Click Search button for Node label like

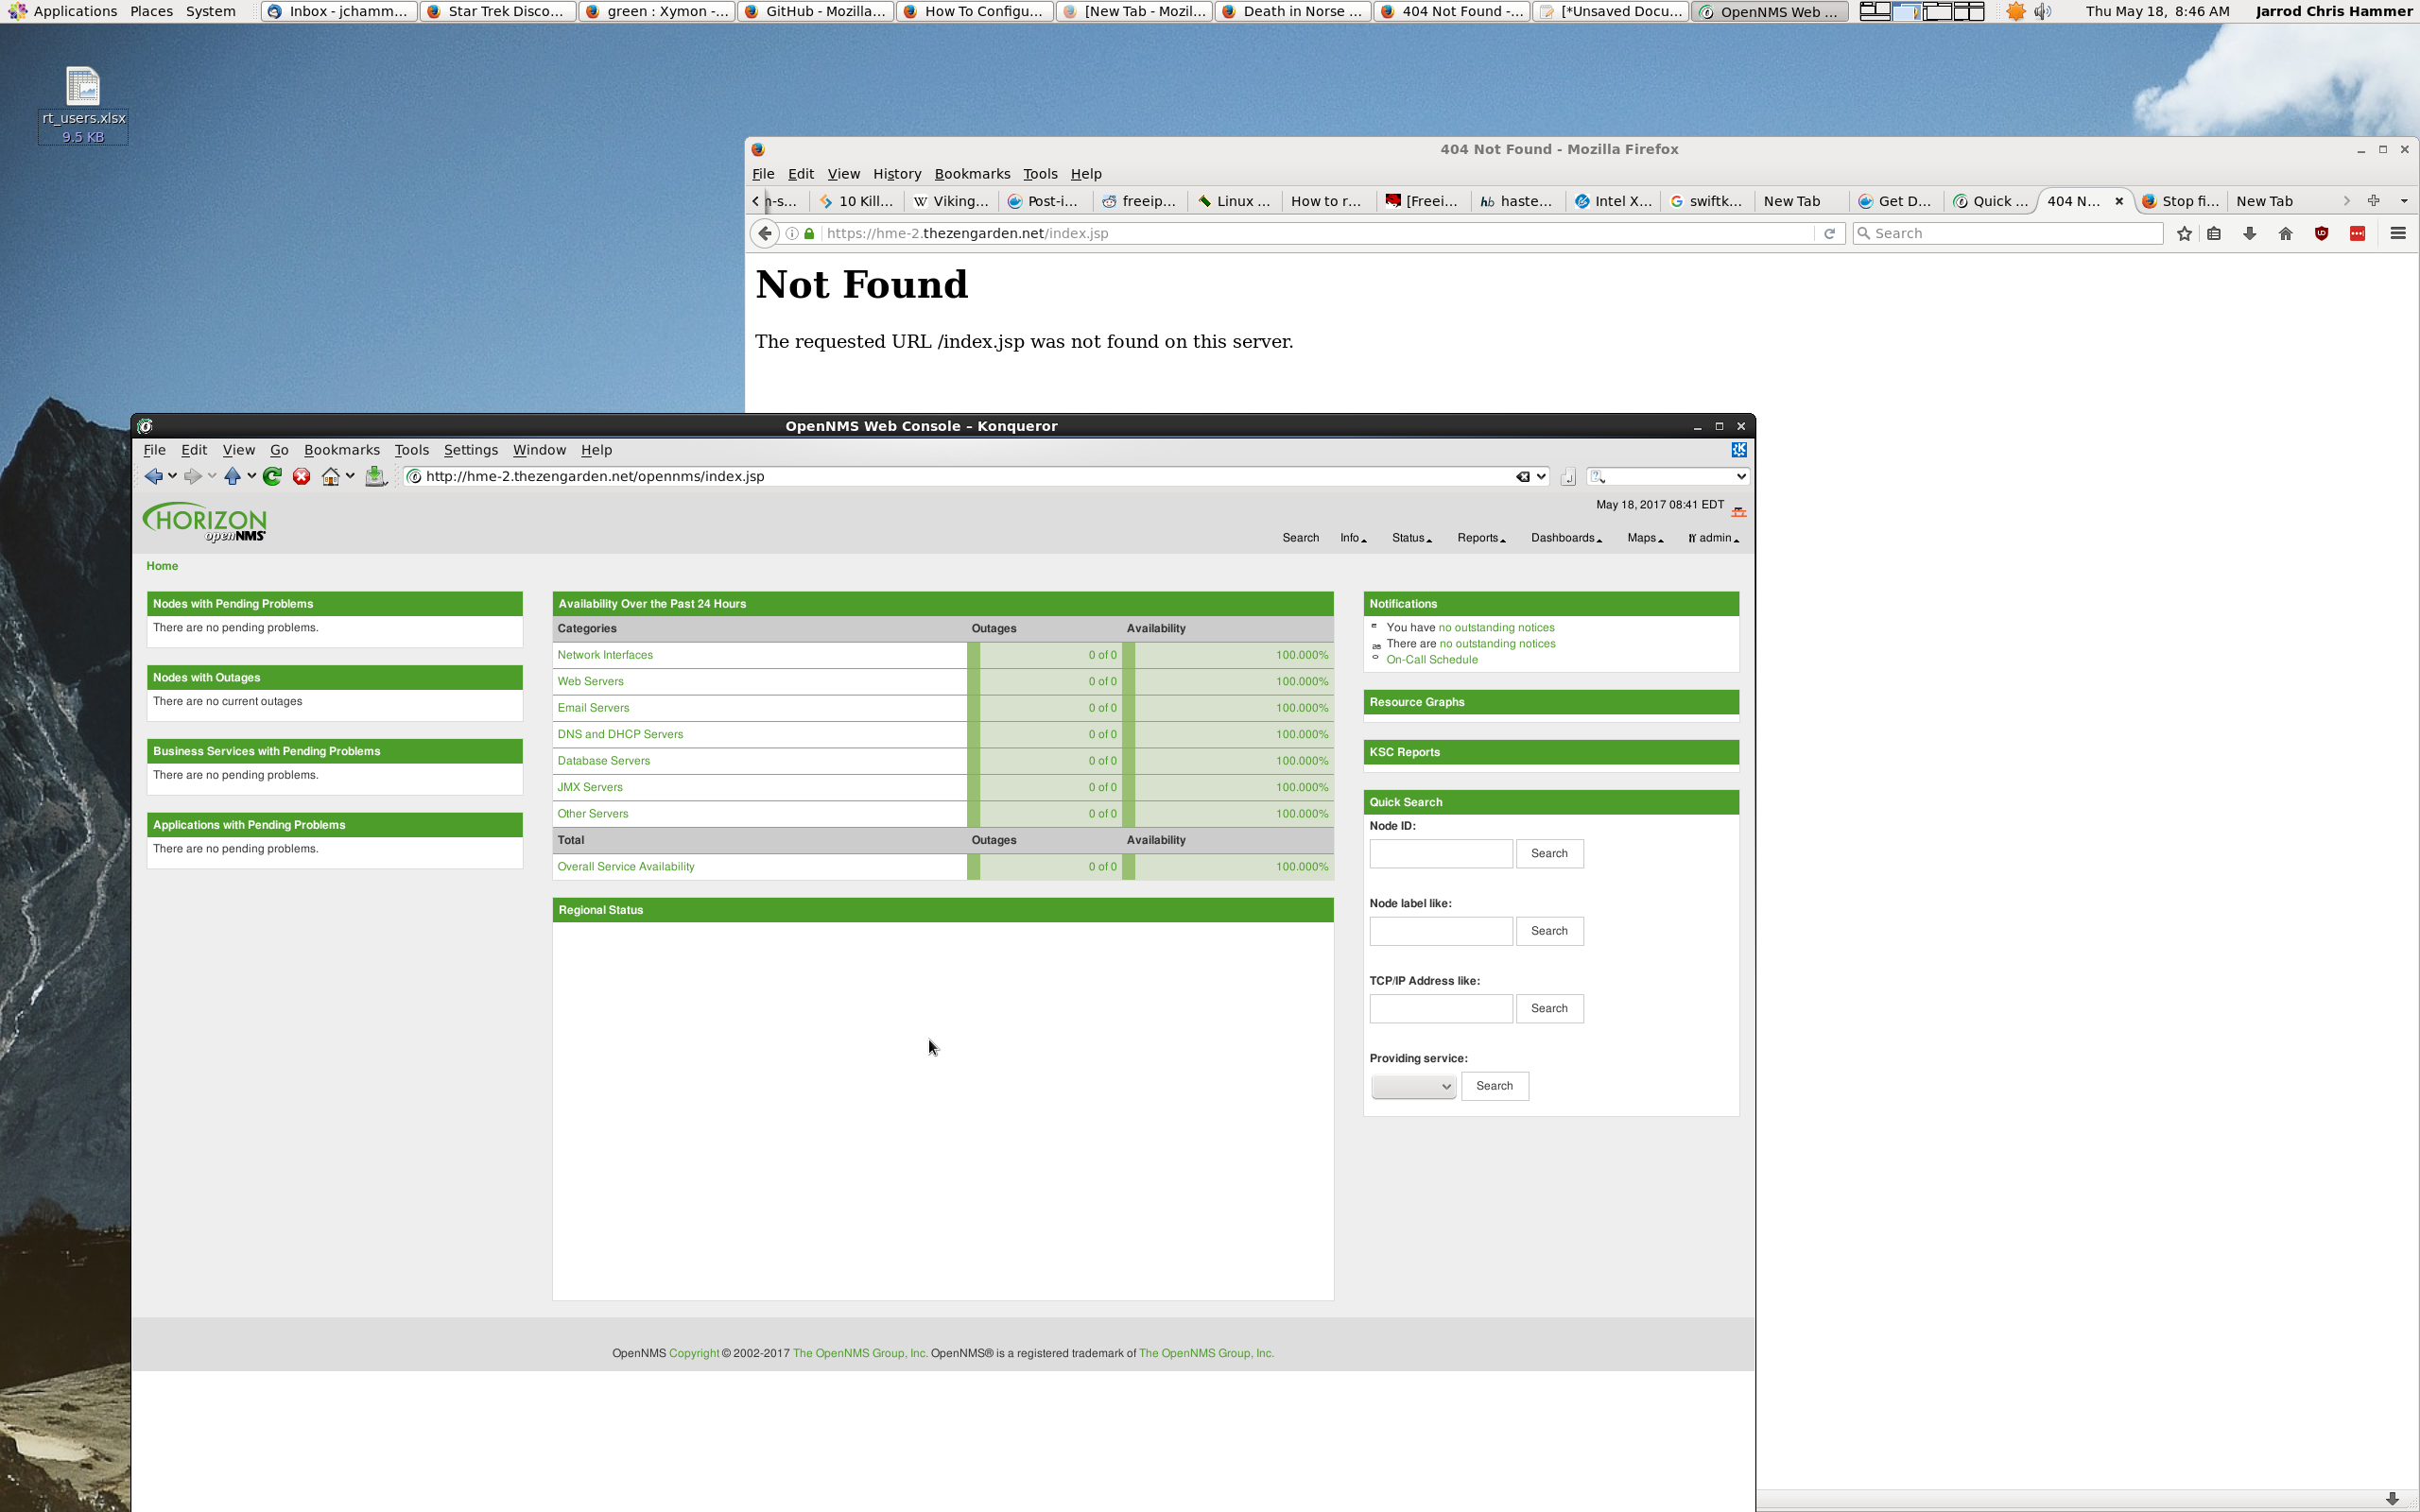[1549, 931]
